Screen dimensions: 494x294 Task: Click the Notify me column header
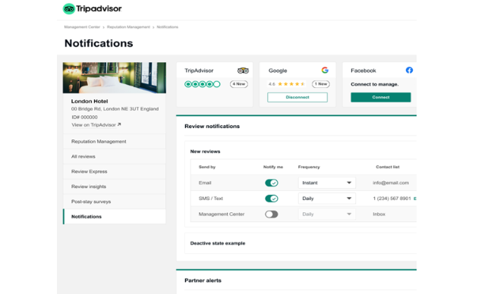pyautogui.click(x=273, y=167)
